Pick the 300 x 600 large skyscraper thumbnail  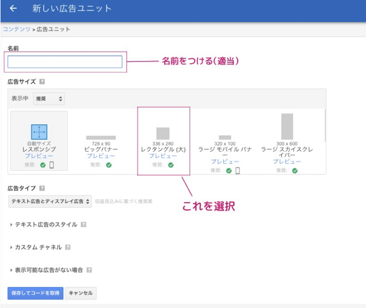coord(287,126)
